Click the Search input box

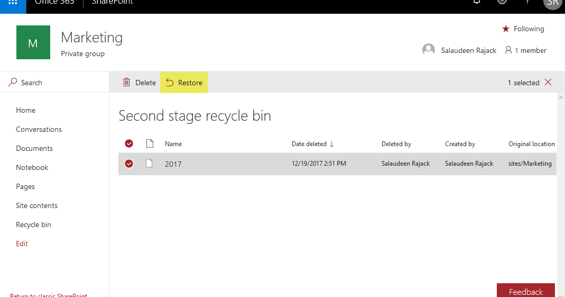coord(54,82)
